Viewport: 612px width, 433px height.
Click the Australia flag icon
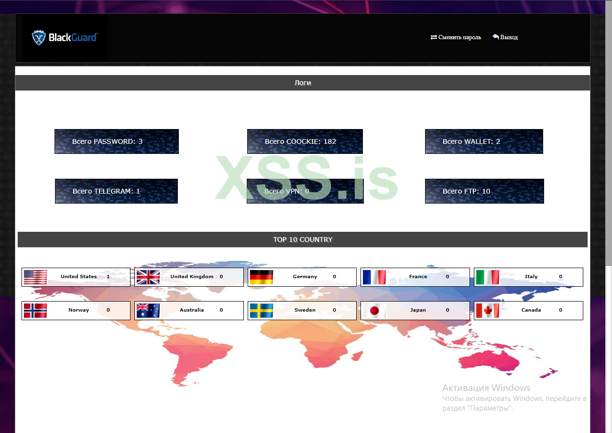pos(148,311)
